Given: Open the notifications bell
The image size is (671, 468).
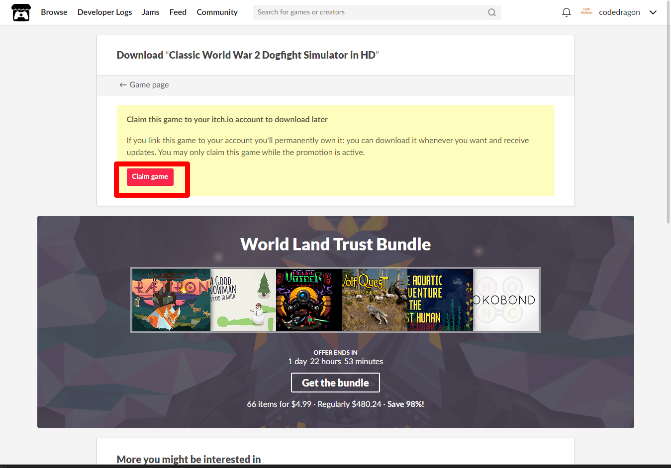Looking at the screenshot, I should [x=566, y=12].
